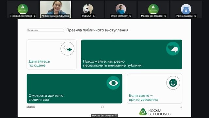Image resolution: width=209 pixels, height=118 pixels.
Task: Click the text Смотрите зрителю в один глаз
Action: (46, 98)
